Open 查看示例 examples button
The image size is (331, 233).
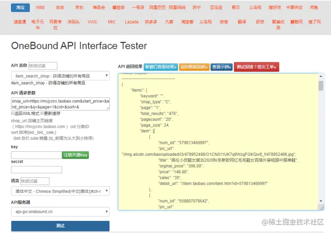pyautogui.click(x=222, y=67)
